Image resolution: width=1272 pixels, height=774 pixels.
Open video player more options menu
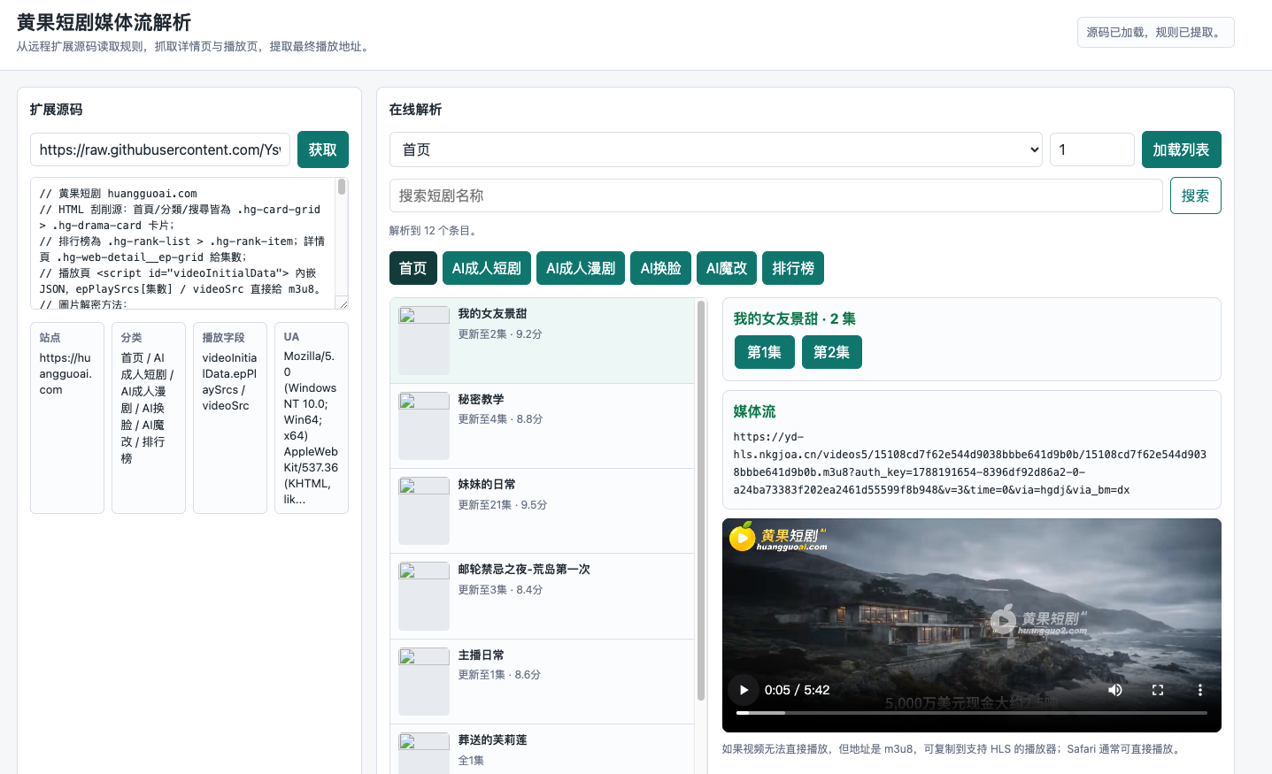click(x=1200, y=690)
